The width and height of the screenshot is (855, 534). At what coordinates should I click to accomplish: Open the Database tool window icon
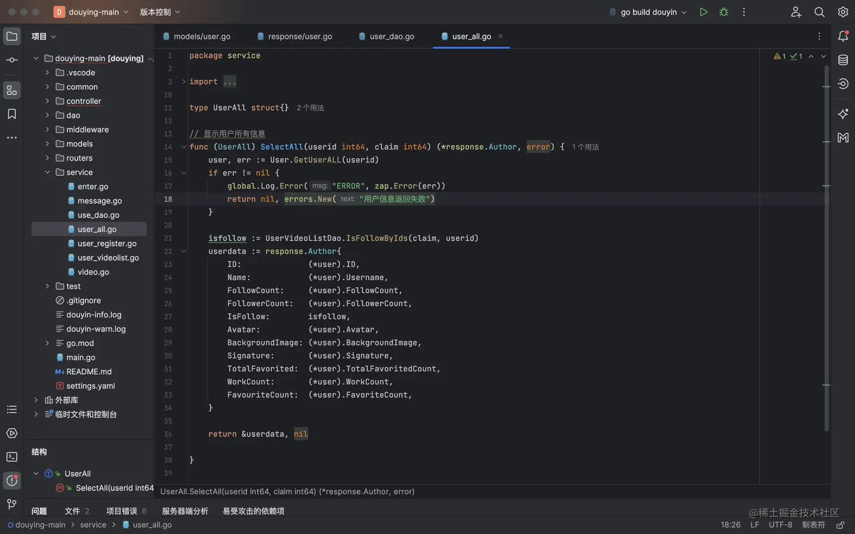click(x=843, y=60)
